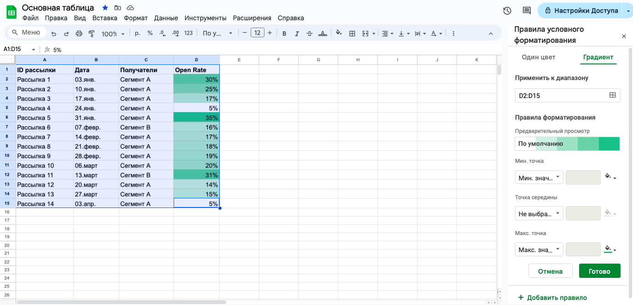
Task: Click Добавить правило link
Action: pos(552,298)
